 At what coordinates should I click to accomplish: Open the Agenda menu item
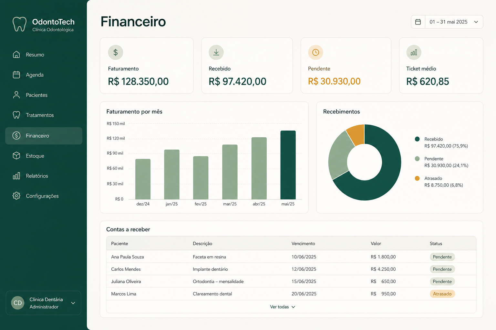[44, 75]
